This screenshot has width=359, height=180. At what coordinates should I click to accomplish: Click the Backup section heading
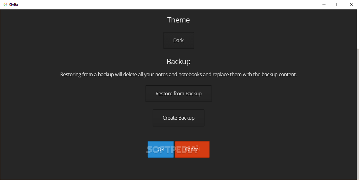pos(178,62)
